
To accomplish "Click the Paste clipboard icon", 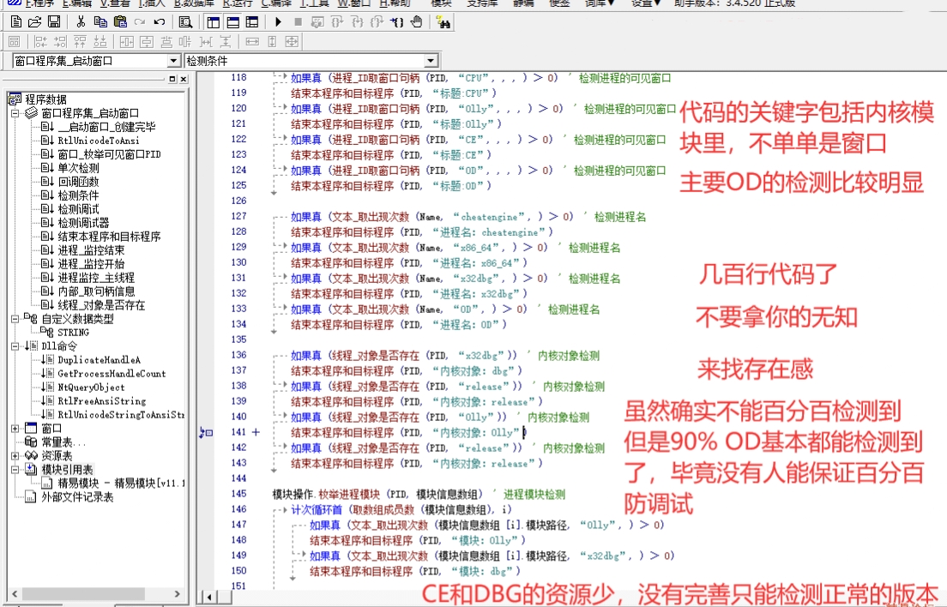I will pos(120,22).
